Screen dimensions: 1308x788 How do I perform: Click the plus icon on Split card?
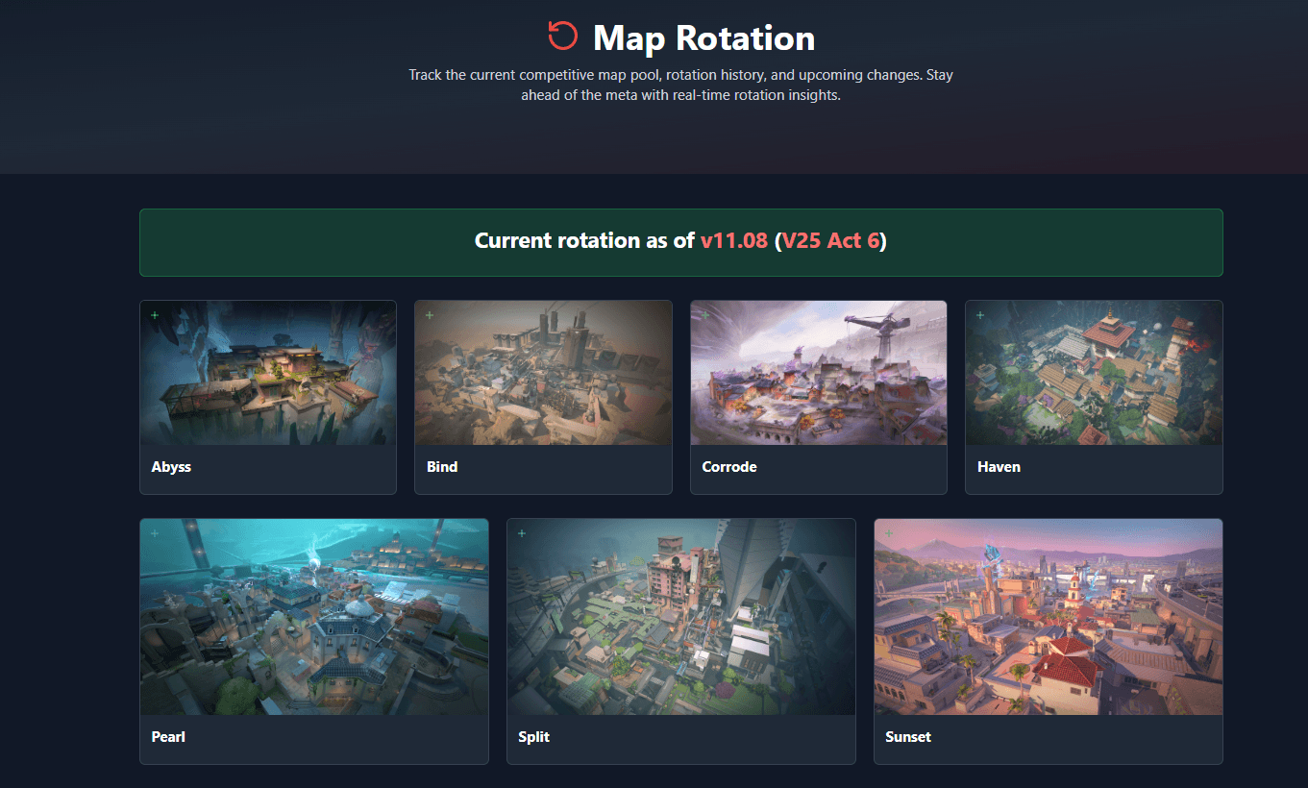pos(522,533)
